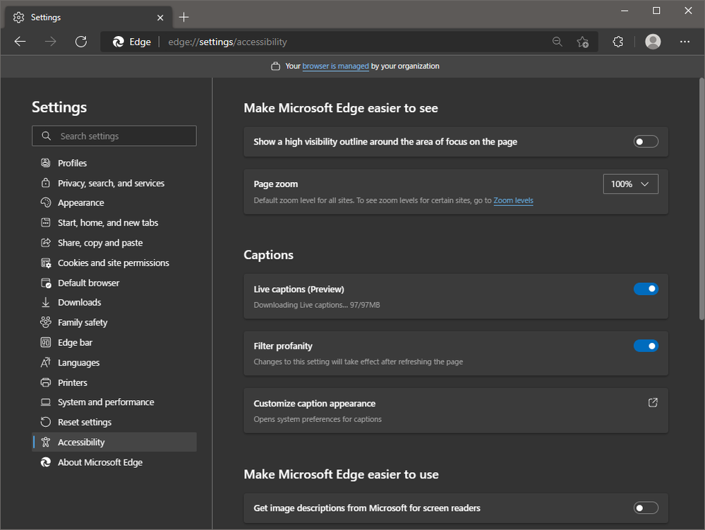
Task: Go to Languages settings
Action: tap(114, 362)
